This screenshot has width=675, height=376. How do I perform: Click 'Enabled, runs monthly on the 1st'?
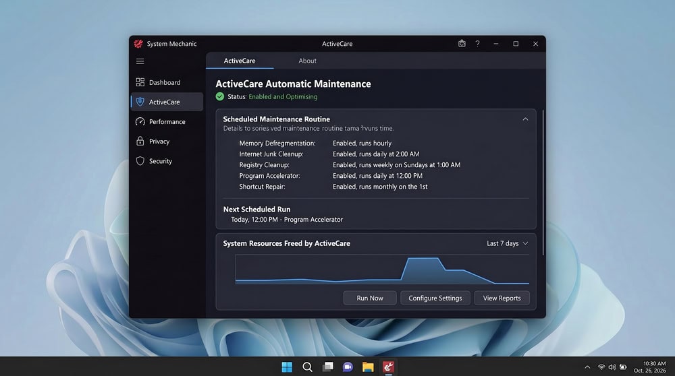pos(380,187)
